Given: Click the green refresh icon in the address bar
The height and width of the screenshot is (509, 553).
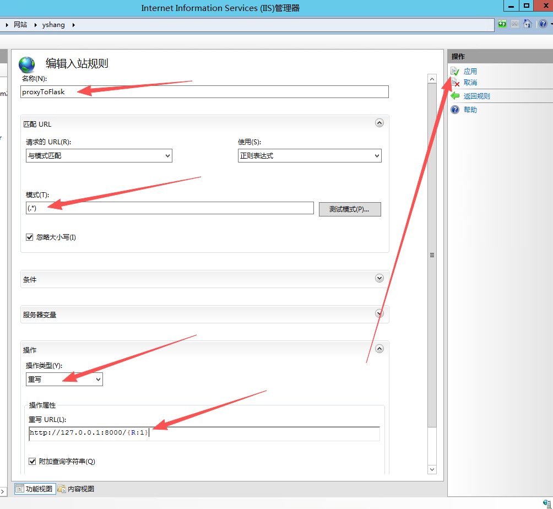Looking at the screenshot, I should click(x=502, y=24).
